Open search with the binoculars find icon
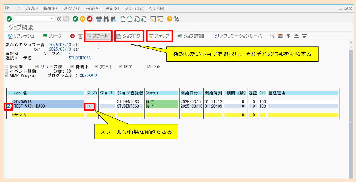356x182 pixels. pos(106,19)
